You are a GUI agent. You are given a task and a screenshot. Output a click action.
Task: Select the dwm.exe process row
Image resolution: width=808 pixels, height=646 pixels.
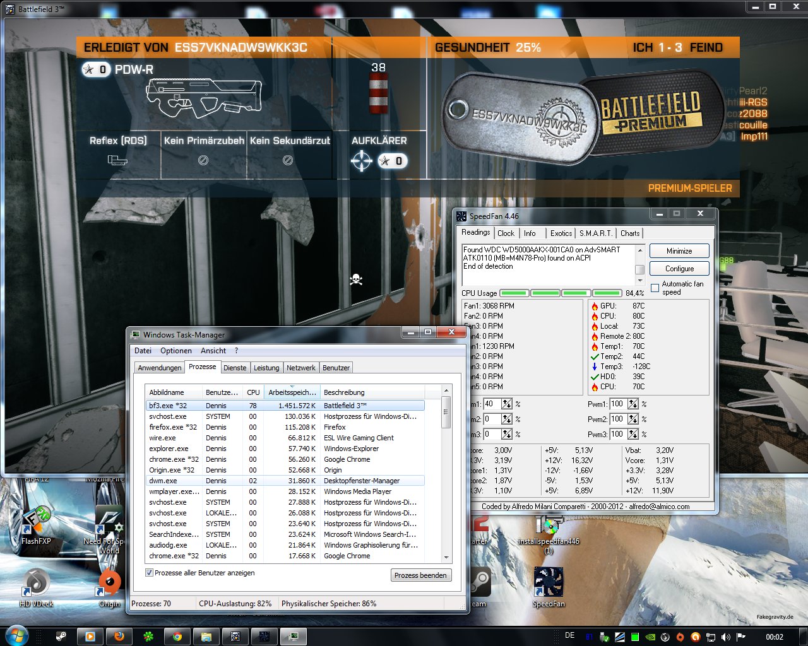[285, 481]
